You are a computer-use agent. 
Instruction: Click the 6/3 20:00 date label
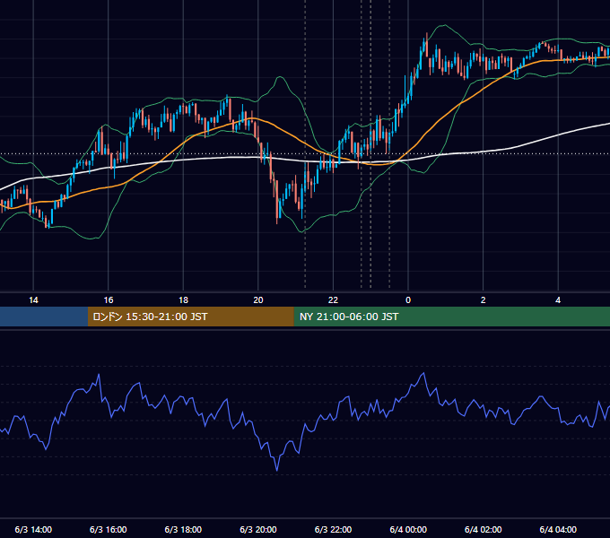(258, 530)
